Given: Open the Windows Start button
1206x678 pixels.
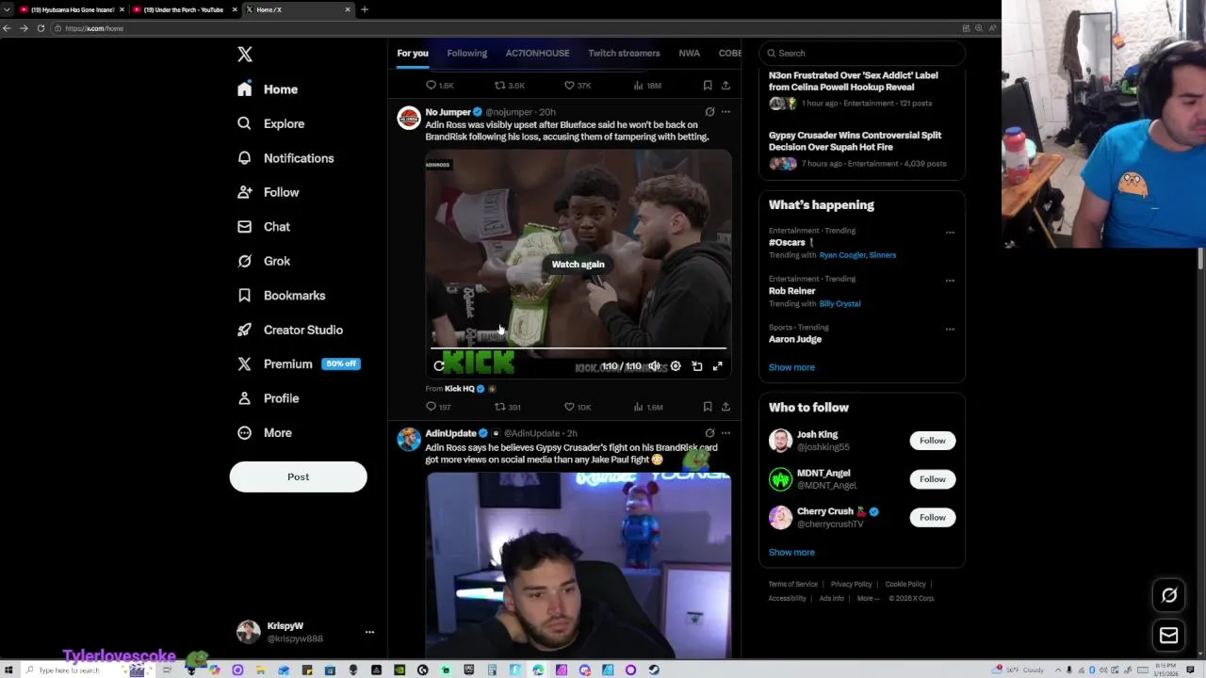Looking at the screenshot, I should [x=8, y=670].
